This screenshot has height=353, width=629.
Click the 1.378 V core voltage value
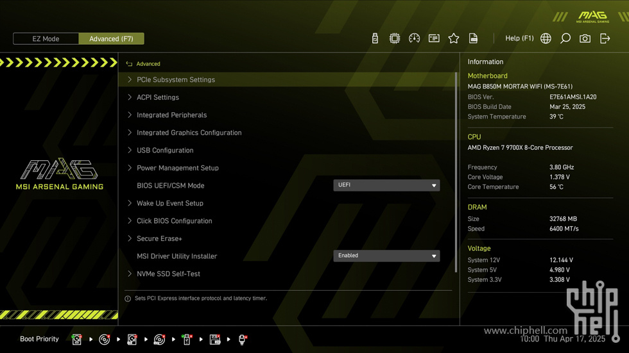(560, 177)
